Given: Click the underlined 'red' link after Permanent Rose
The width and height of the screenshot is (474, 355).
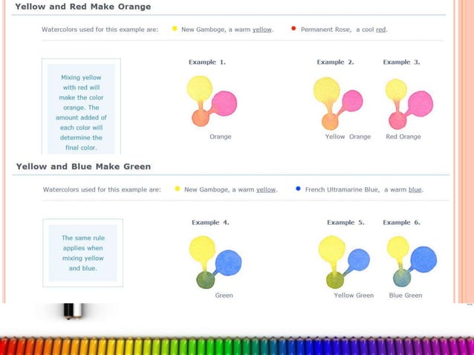Looking at the screenshot, I should click(380, 30).
